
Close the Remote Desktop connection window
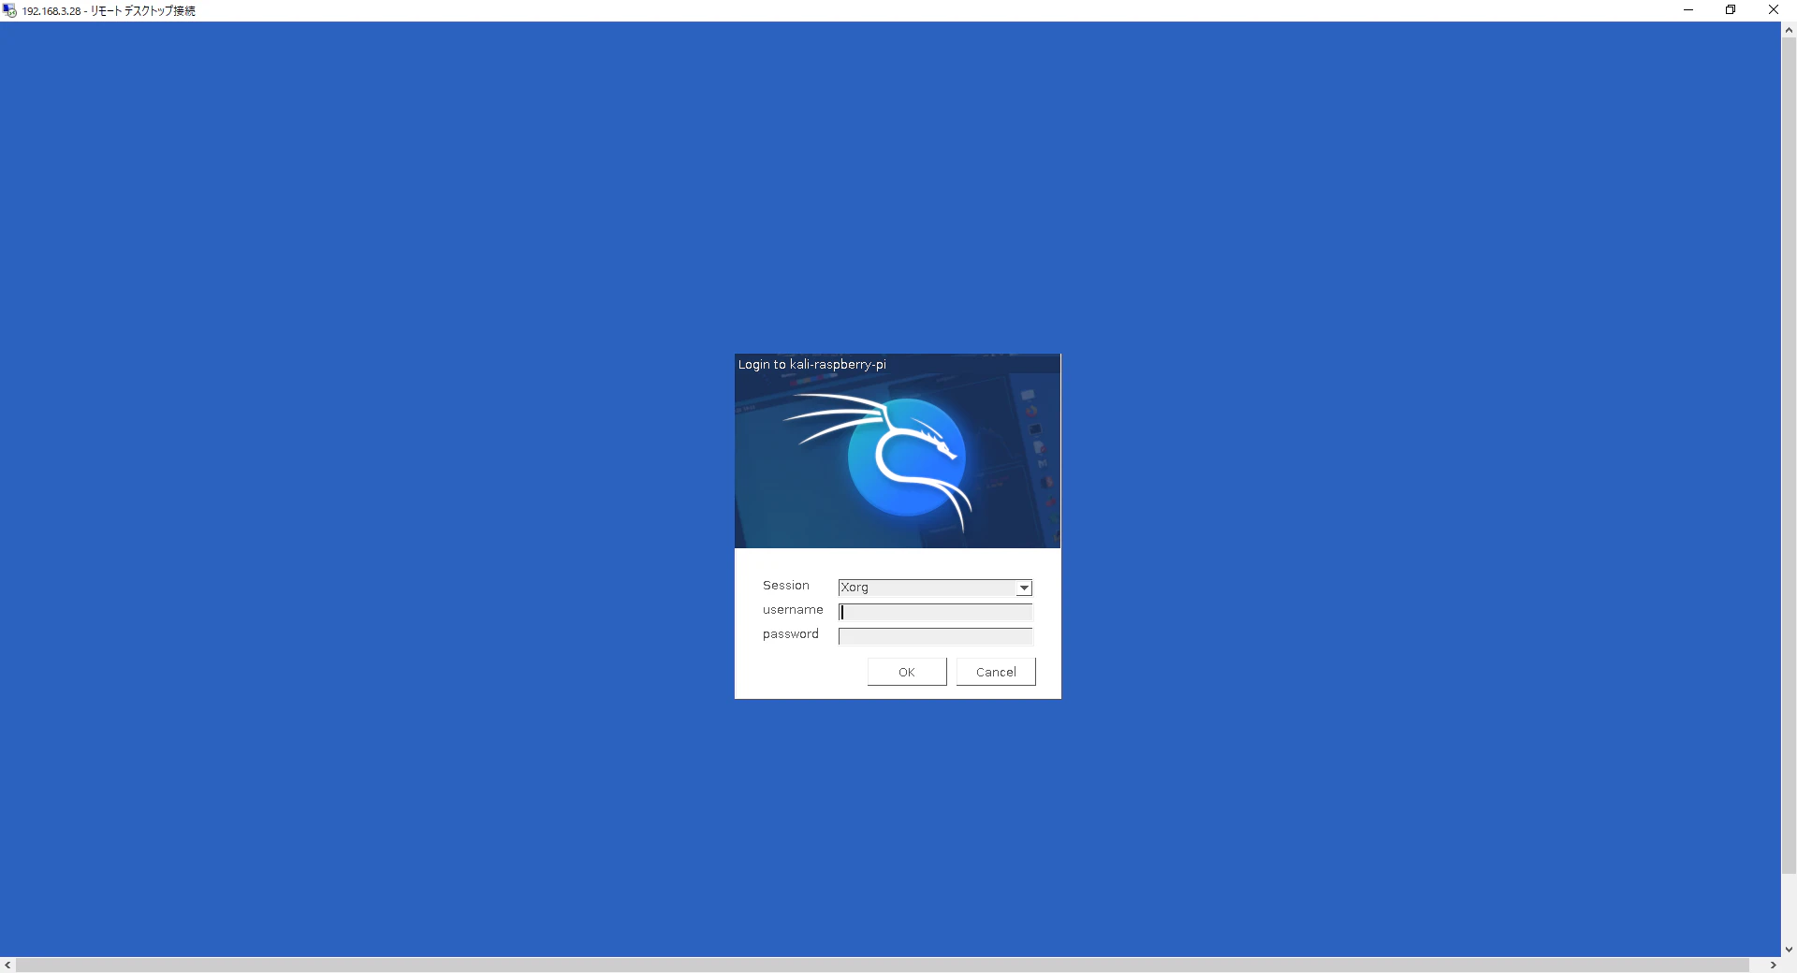(1774, 10)
